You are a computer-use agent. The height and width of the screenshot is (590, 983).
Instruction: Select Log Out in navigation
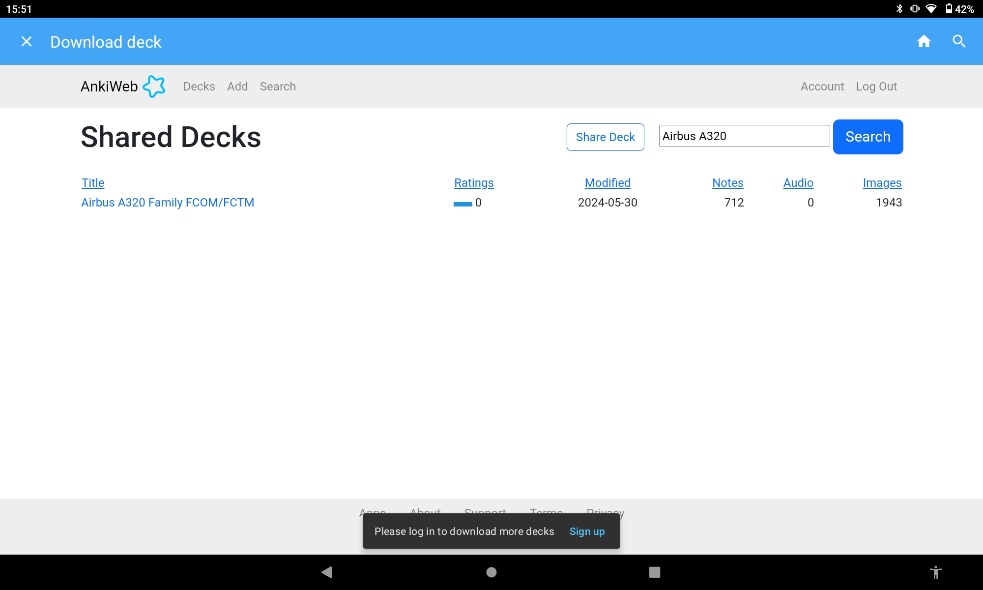tap(876, 87)
